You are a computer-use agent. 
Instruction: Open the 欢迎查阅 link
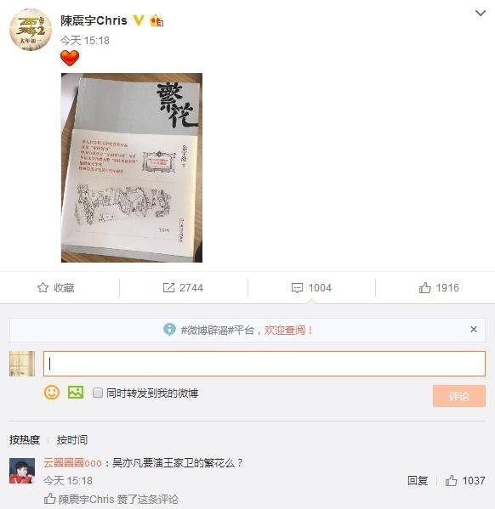[288, 331]
